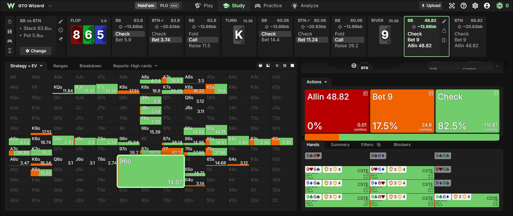
Task: Switch Hold'em game mode toggle
Action: (146, 6)
